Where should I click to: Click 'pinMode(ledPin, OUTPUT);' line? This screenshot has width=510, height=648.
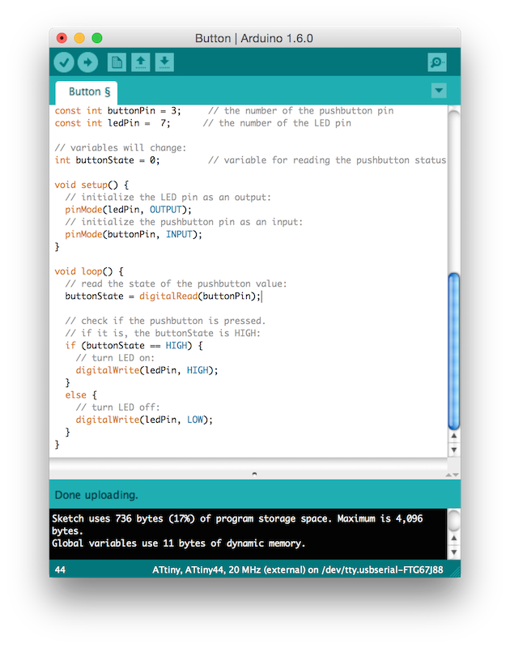128,210
